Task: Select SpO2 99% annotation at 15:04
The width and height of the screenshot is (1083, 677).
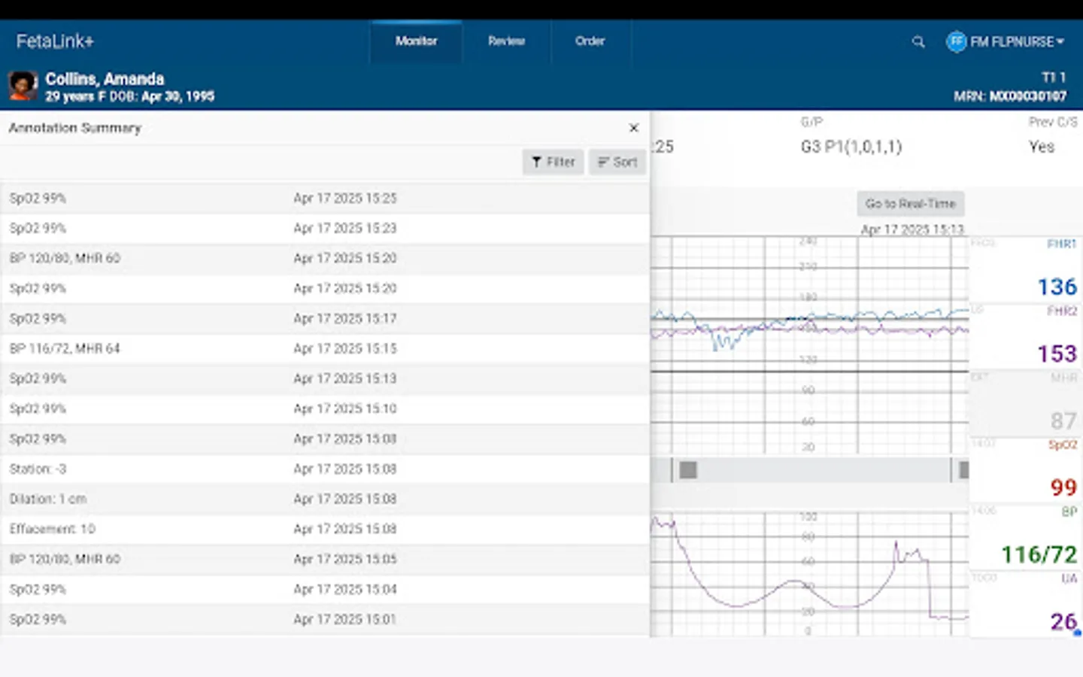Action: tap(325, 590)
